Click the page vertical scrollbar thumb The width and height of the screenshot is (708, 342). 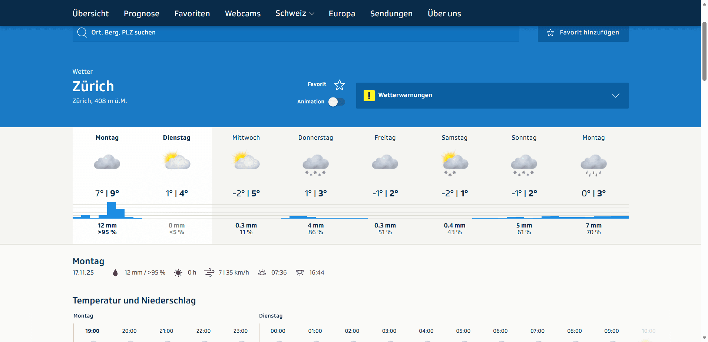point(704,51)
